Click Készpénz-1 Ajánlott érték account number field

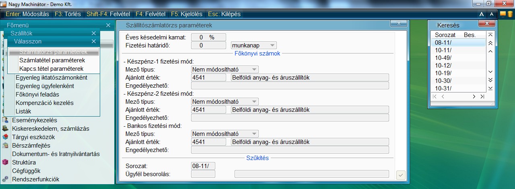pos(208,77)
